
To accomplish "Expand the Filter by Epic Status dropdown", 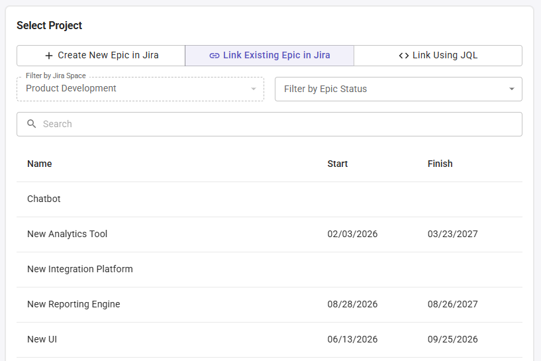I will point(399,89).
